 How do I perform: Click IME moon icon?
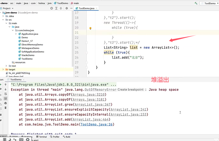tap(10, 139)
